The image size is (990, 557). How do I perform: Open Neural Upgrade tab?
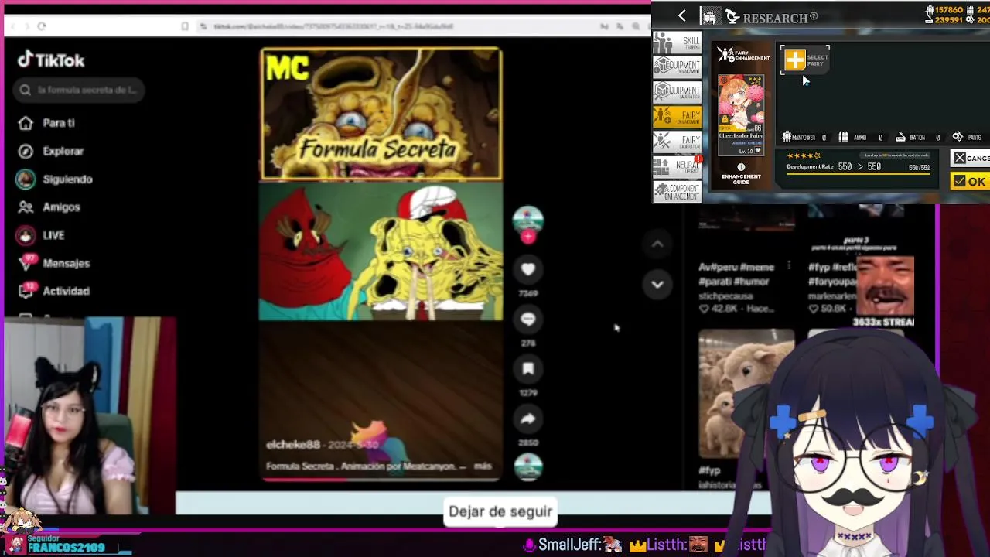677,166
